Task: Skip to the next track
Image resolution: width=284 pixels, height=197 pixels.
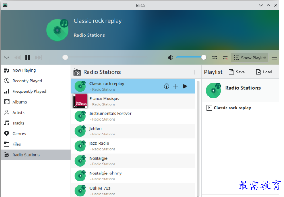Action: coord(38,58)
